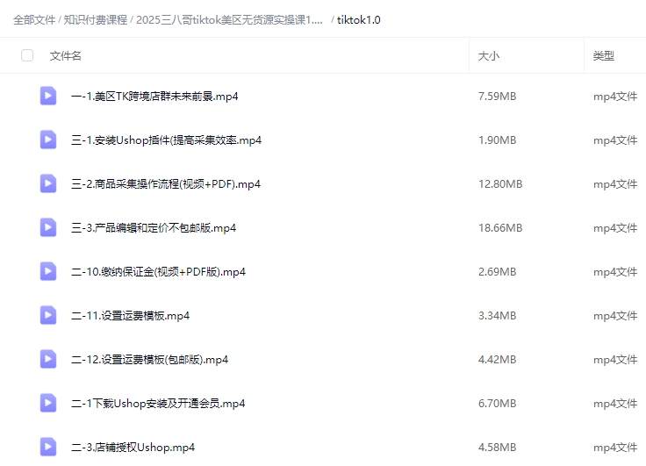This screenshot has height=466, width=646.
Task: Open file 三-2.商品采集操作流程(视频+PDF).mp4
Action: tap(166, 184)
